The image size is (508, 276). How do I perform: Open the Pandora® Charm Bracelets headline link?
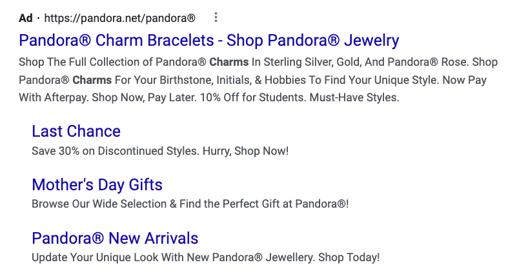(x=209, y=41)
